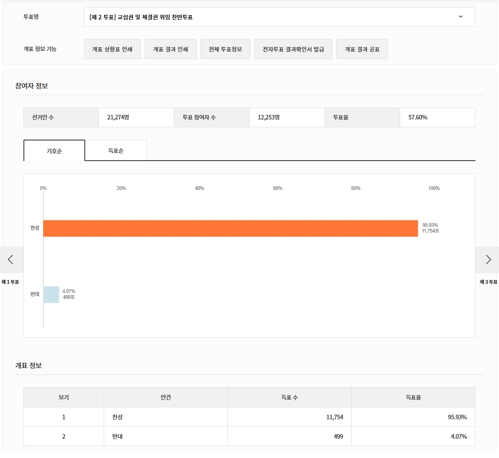
Task: Click the orange 찬성 bar in chart
Action: [x=231, y=228]
